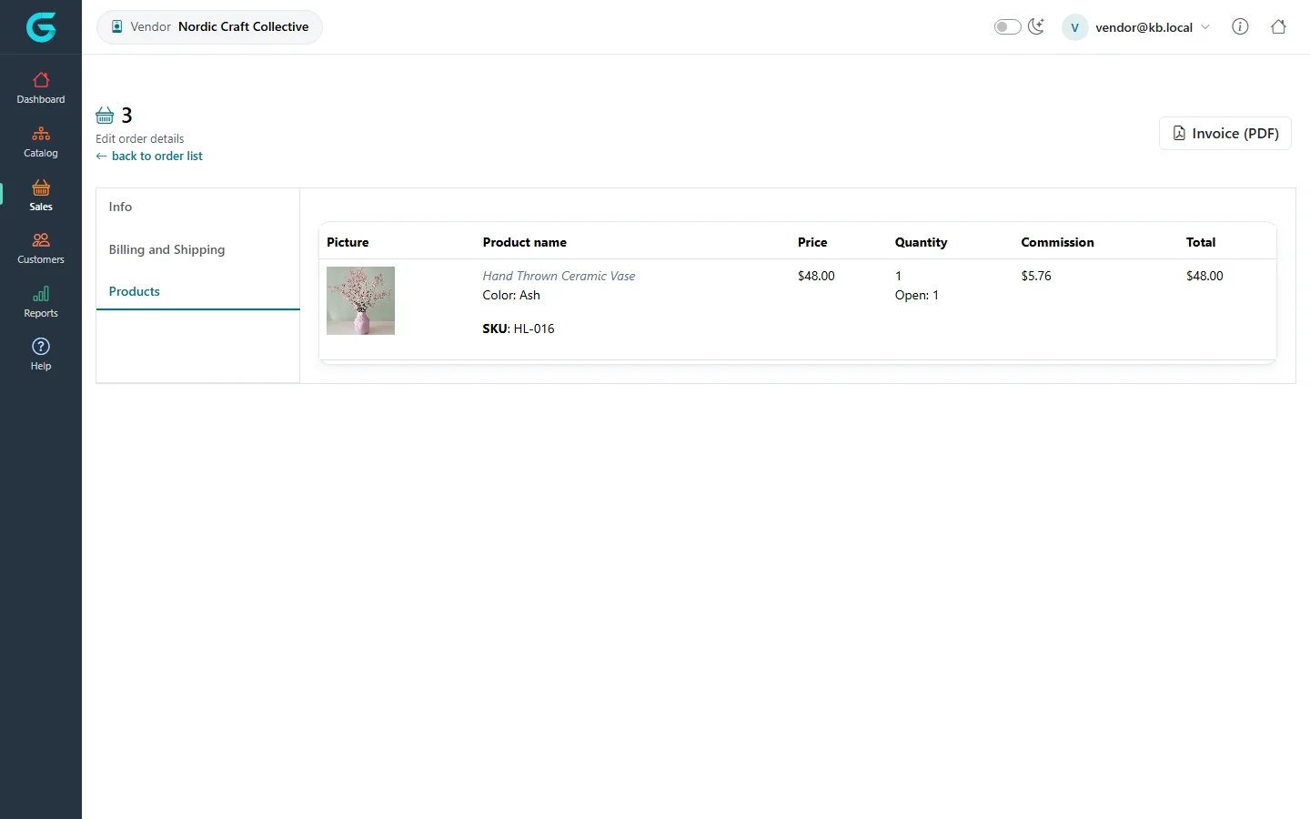Click the order basket icon
The height and width of the screenshot is (819, 1310).
pos(105,116)
